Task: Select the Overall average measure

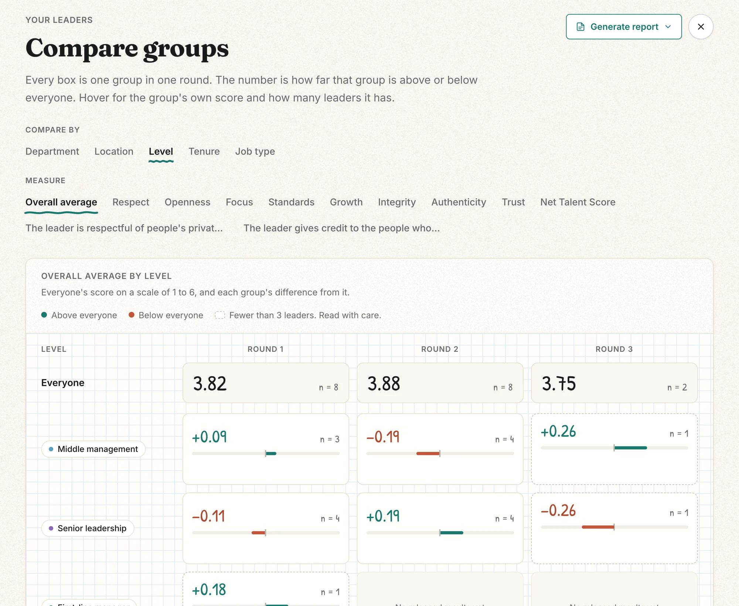Action: coord(61,202)
